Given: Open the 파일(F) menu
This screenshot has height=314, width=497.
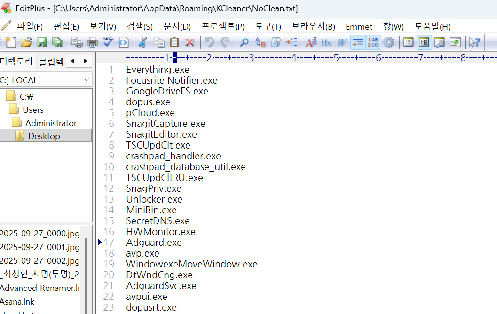Looking at the screenshot, I should (x=30, y=26).
